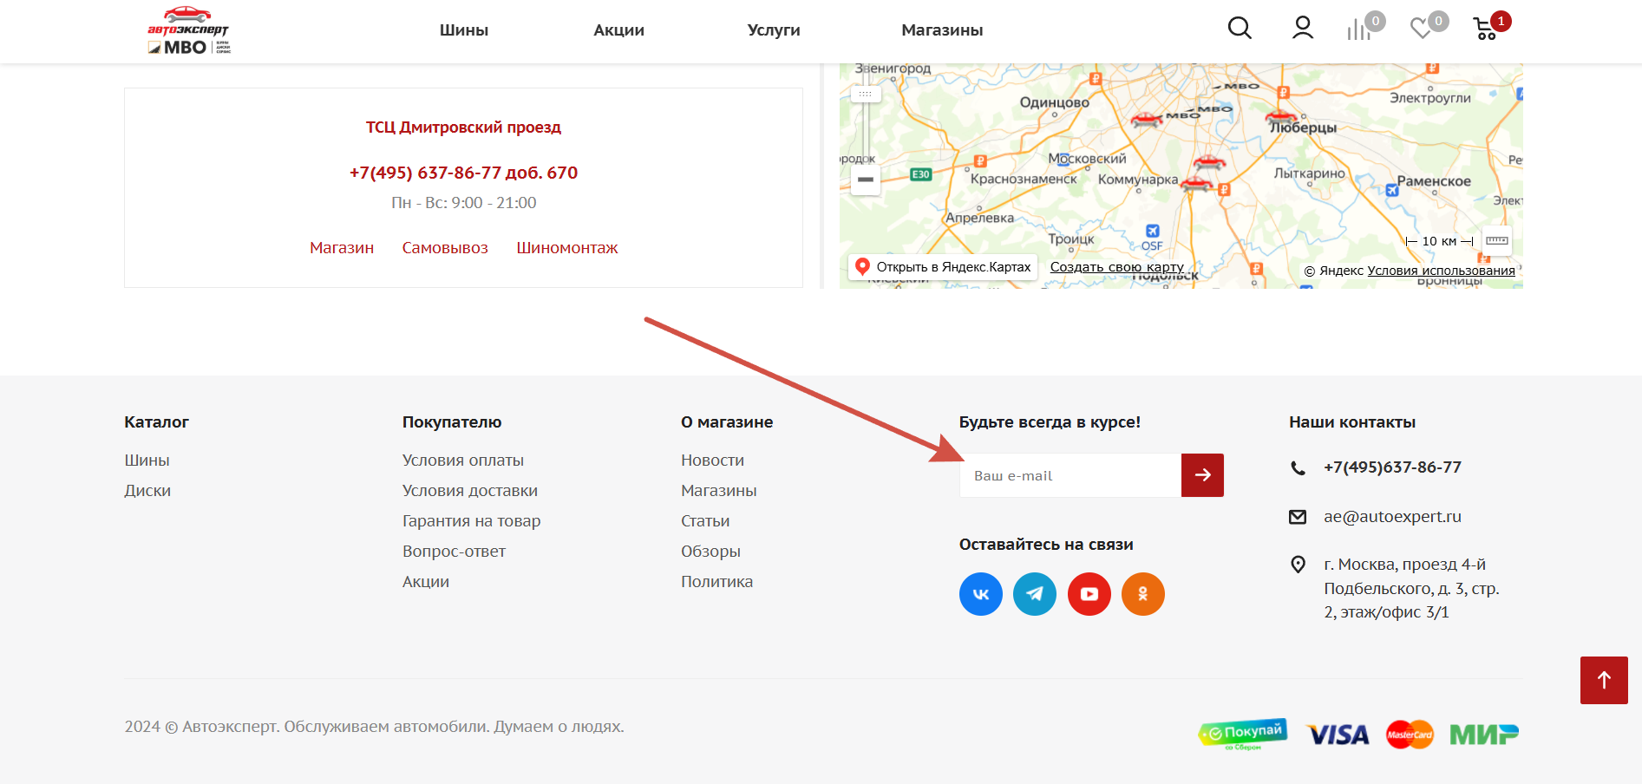Viewport: 1642px width, 784px height.
Task: Open the Обзоры footer link
Action: coord(710,552)
